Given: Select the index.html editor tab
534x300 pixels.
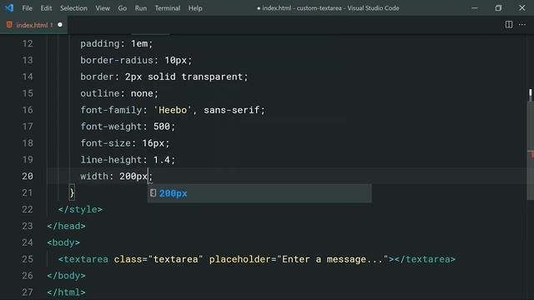Looking at the screenshot, I should click(x=33, y=25).
